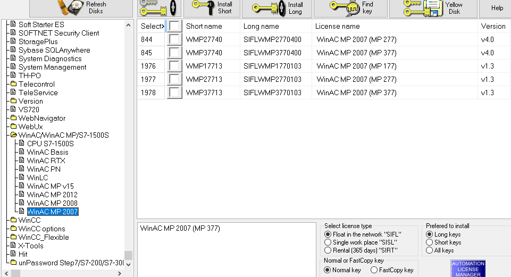
Task: Click the tree horizontal scroll-left arrow
Action: tap(6, 273)
